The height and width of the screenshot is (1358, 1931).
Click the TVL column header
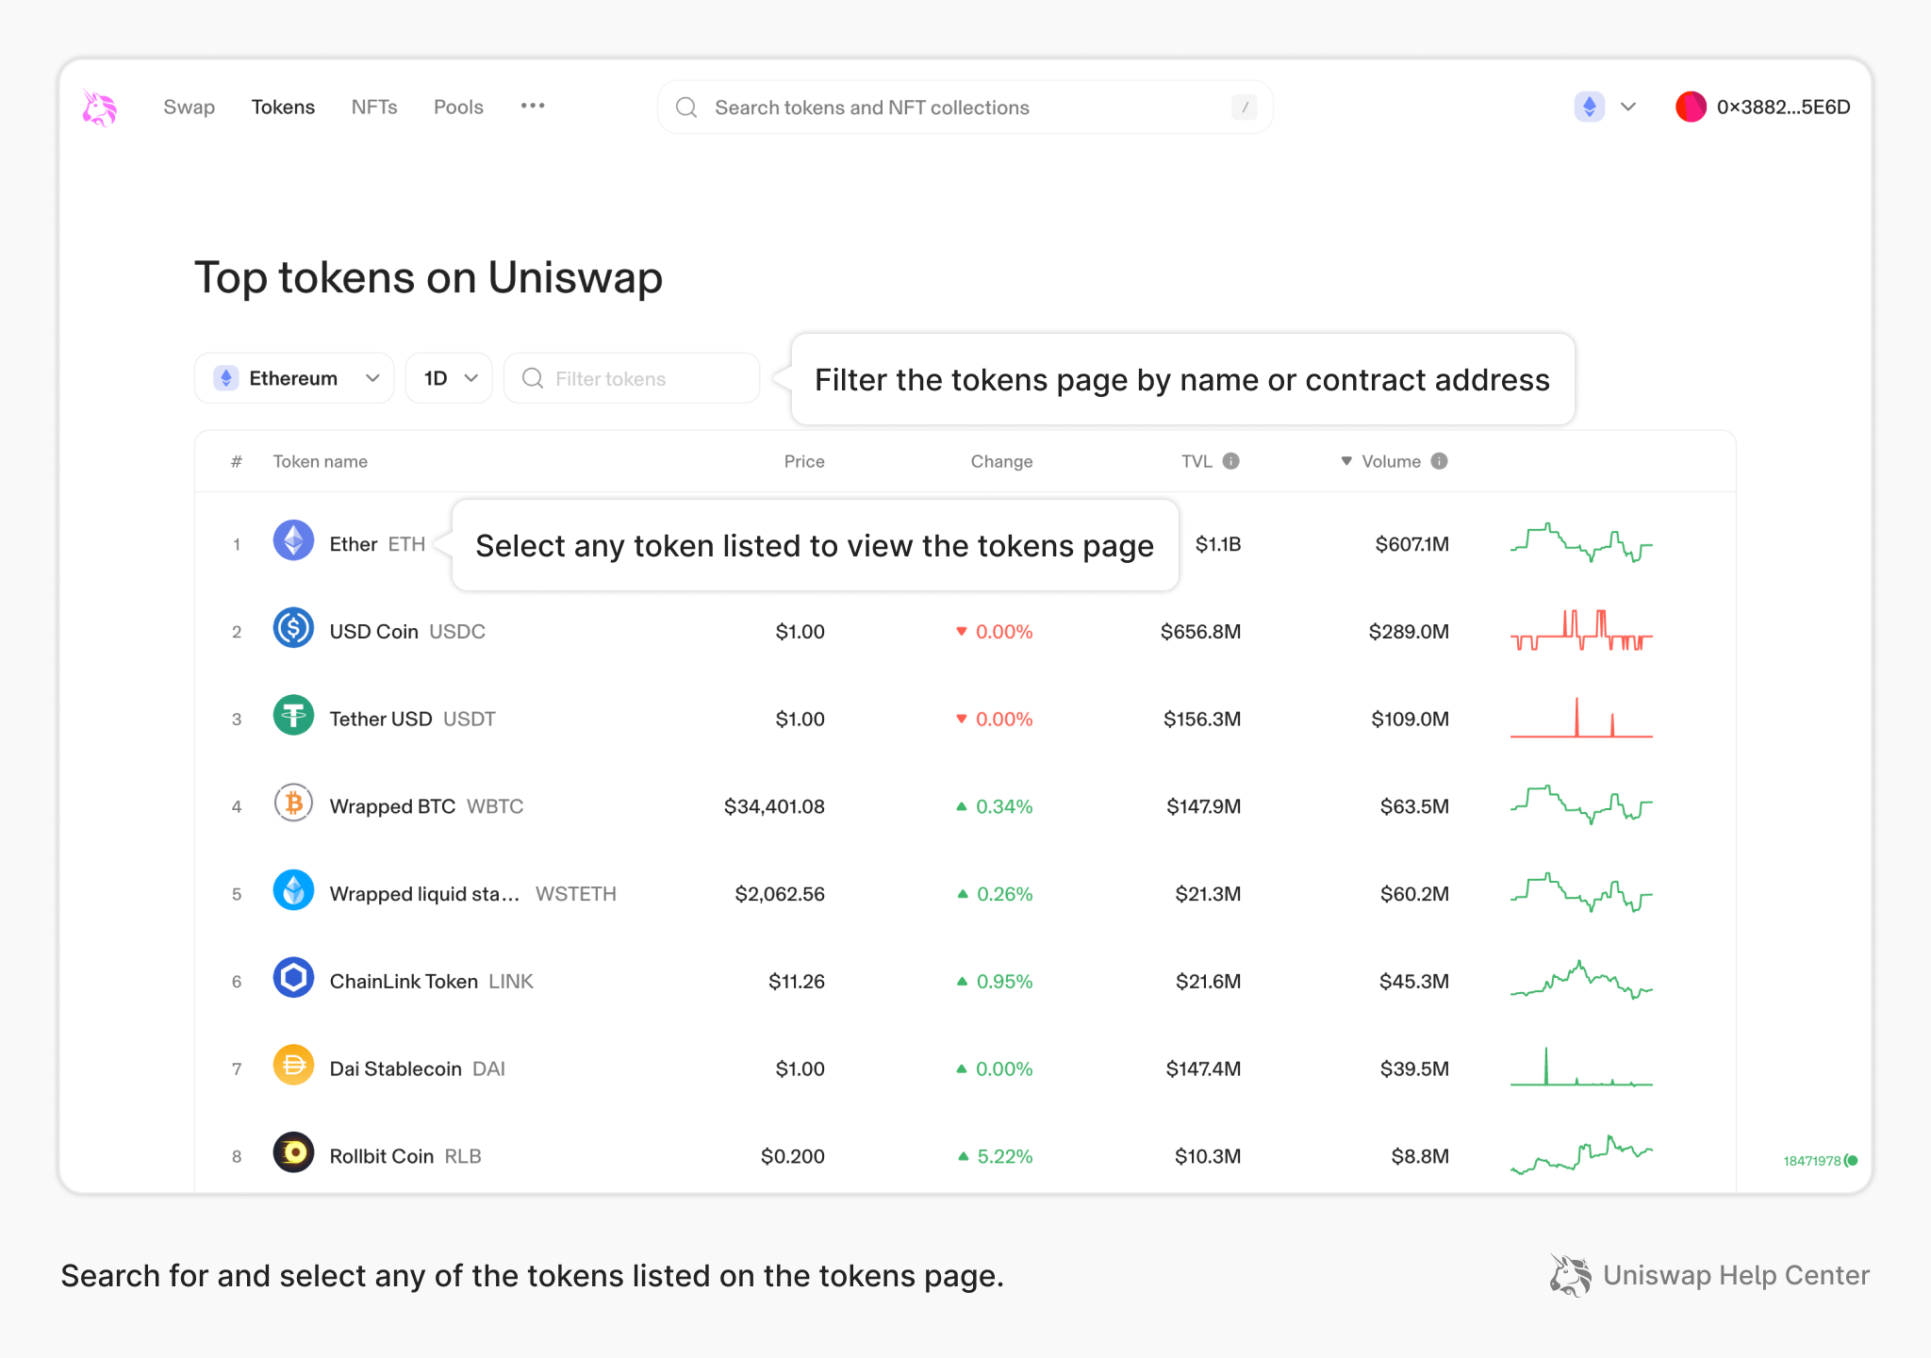tap(1197, 461)
